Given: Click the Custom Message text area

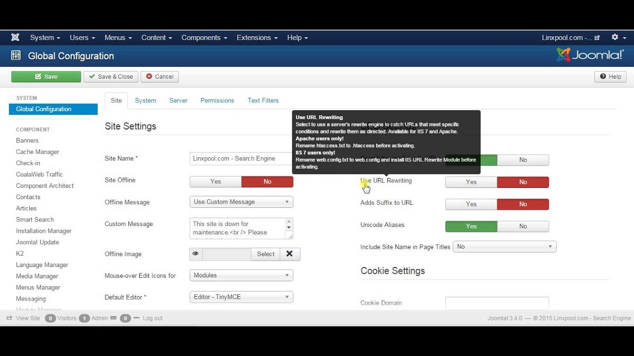Looking at the screenshot, I should (x=241, y=228).
